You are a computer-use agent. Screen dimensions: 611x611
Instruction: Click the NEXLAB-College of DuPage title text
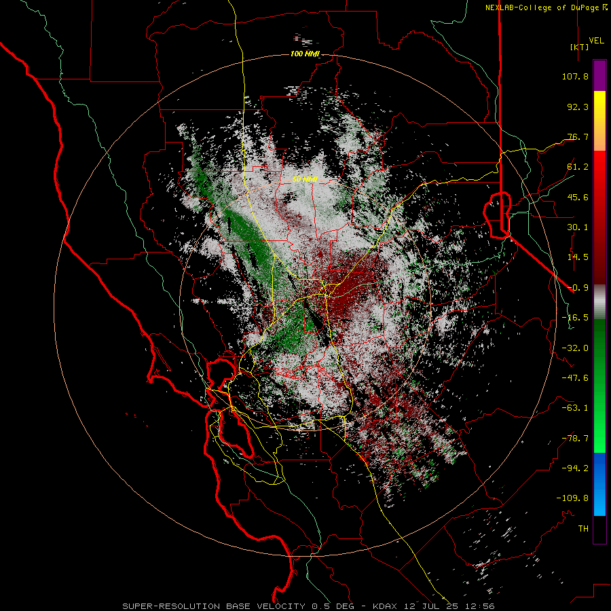pyautogui.click(x=542, y=7)
